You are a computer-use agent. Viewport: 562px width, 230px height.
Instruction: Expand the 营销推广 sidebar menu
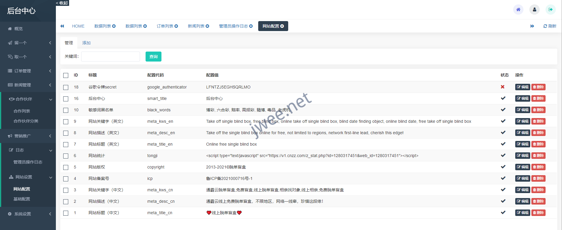point(28,136)
